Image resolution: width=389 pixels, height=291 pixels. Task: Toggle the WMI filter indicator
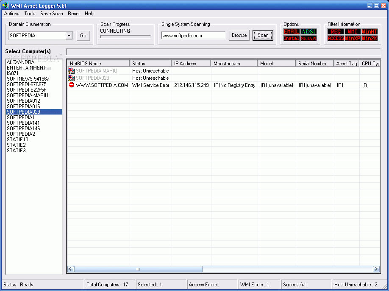(353, 31)
